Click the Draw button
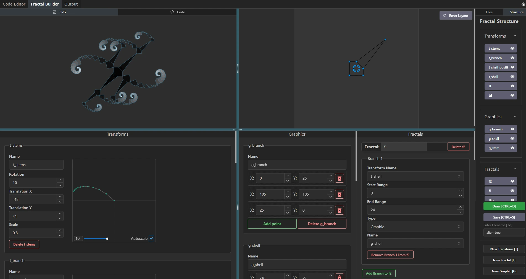 pos(504,206)
